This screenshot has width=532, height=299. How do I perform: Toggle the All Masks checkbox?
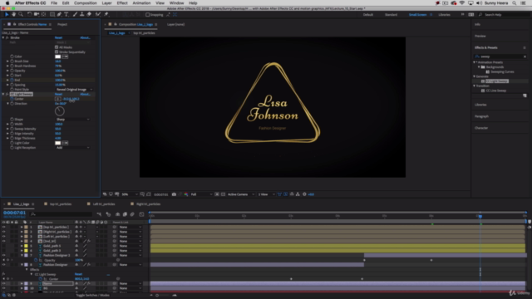(57, 47)
